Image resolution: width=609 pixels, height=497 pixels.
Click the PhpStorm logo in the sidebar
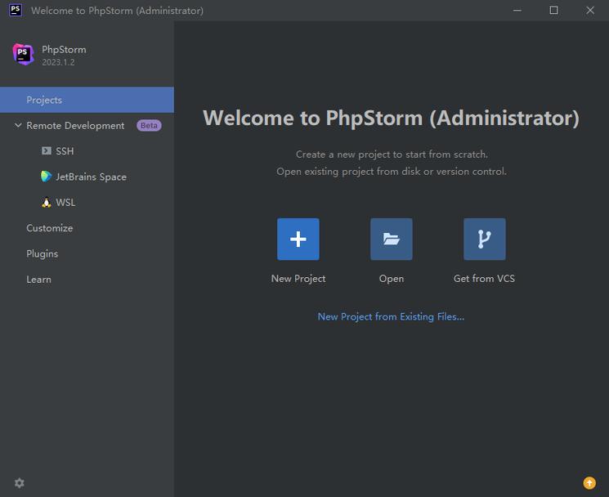coord(24,54)
